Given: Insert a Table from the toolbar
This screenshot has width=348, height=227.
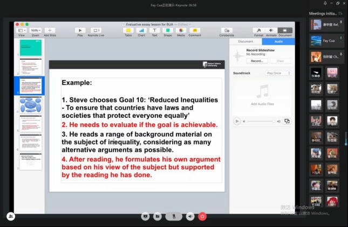Looking at the screenshot, I should pos(128,31).
